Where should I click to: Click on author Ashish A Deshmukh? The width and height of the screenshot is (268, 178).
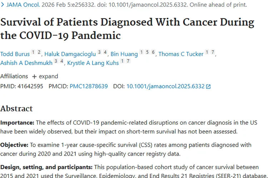(26, 63)
